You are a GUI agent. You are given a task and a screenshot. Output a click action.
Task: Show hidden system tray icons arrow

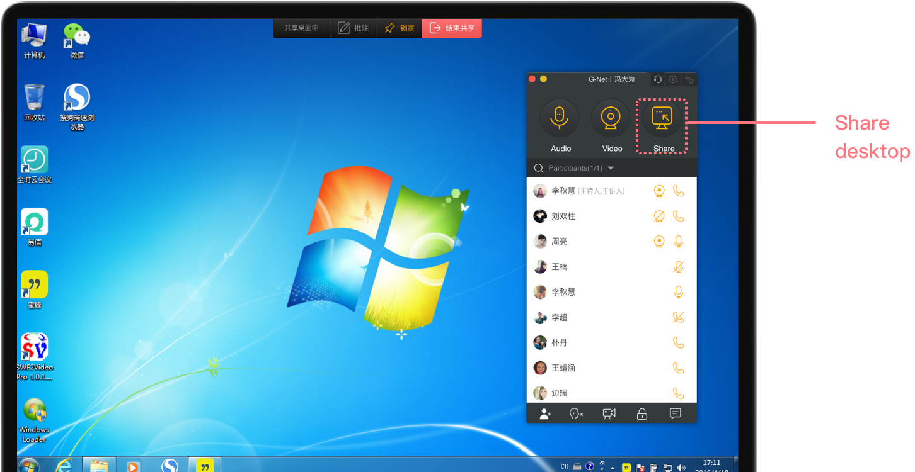613,468
